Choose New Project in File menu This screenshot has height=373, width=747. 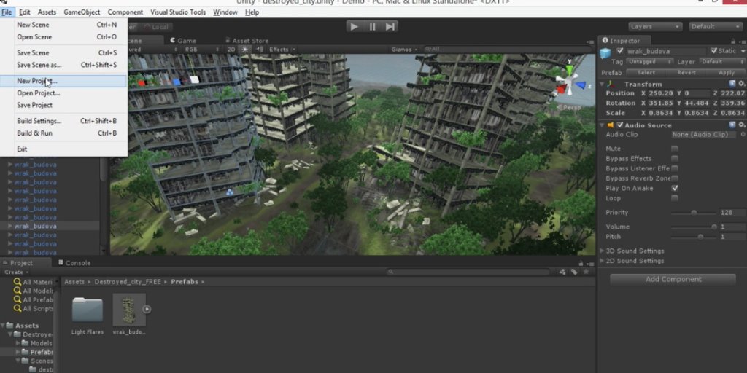click(x=63, y=81)
